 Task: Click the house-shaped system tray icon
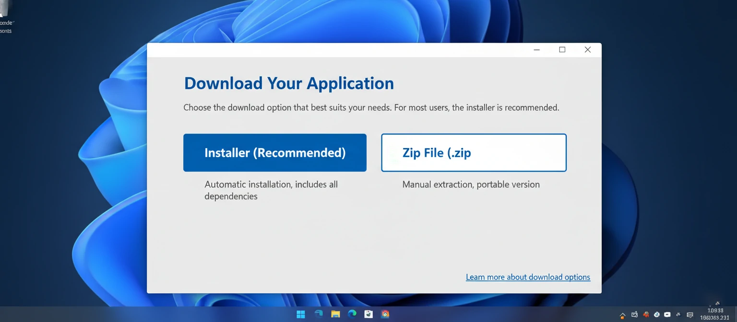[622, 315]
